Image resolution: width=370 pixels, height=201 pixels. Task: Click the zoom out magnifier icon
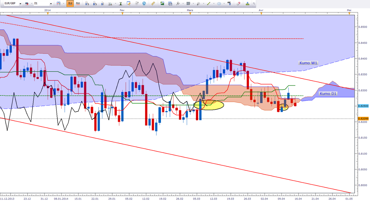[95, 4]
